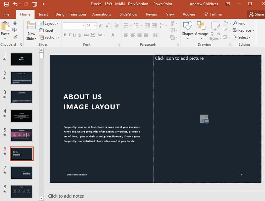Click the Paste clipboard icon
The width and height of the screenshot is (265, 201).
pos(5,26)
